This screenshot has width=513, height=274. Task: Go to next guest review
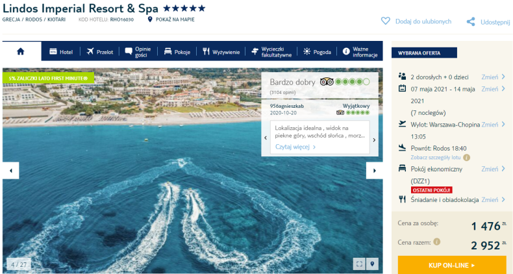(374, 140)
